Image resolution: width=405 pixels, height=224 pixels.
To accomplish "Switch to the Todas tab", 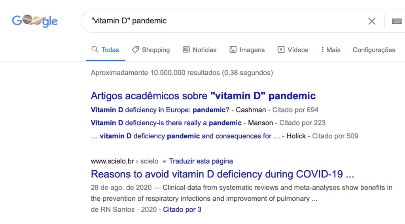I will pos(110,50).
